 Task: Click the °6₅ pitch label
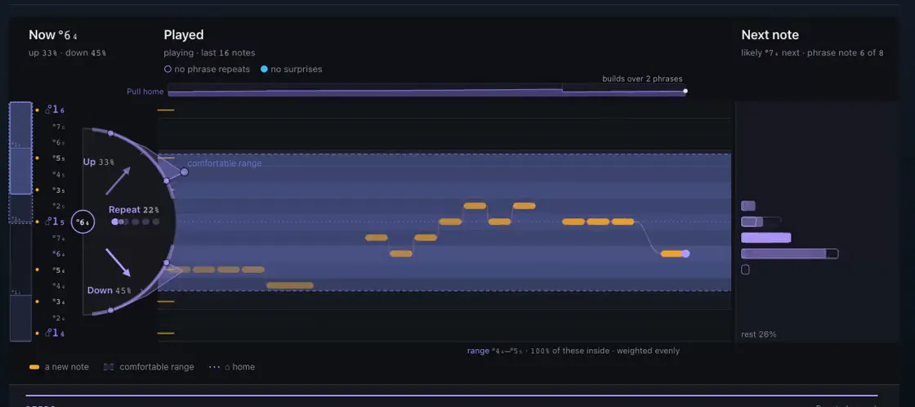click(58, 142)
